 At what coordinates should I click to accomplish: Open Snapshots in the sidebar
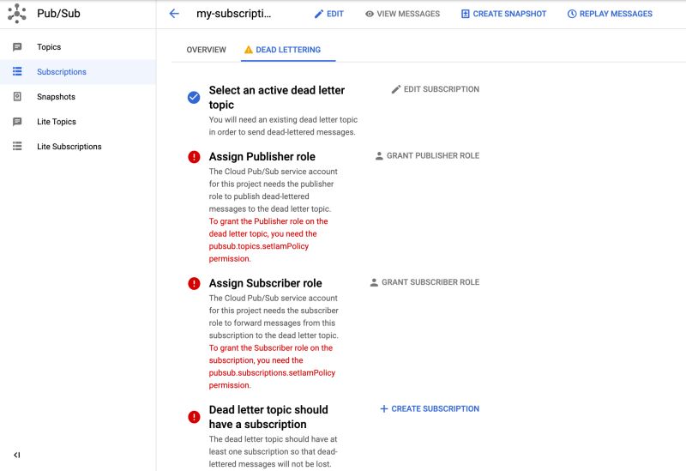(78, 97)
